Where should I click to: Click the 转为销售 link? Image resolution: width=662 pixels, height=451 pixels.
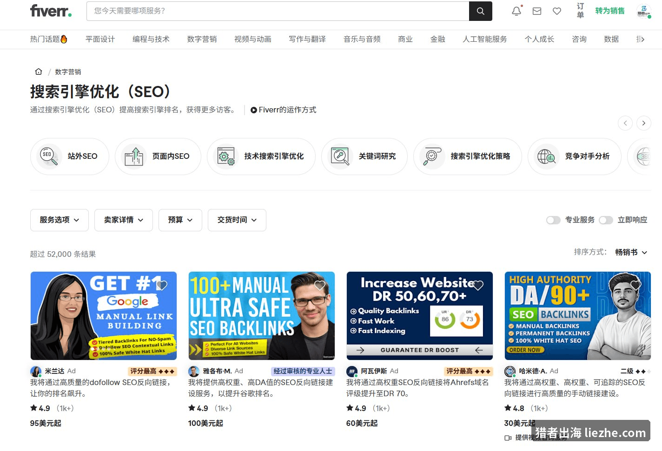click(x=610, y=11)
